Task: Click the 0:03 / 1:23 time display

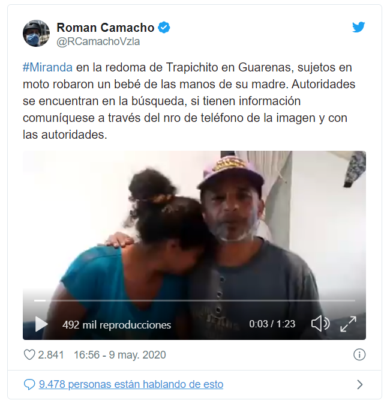Action: (x=272, y=324)
